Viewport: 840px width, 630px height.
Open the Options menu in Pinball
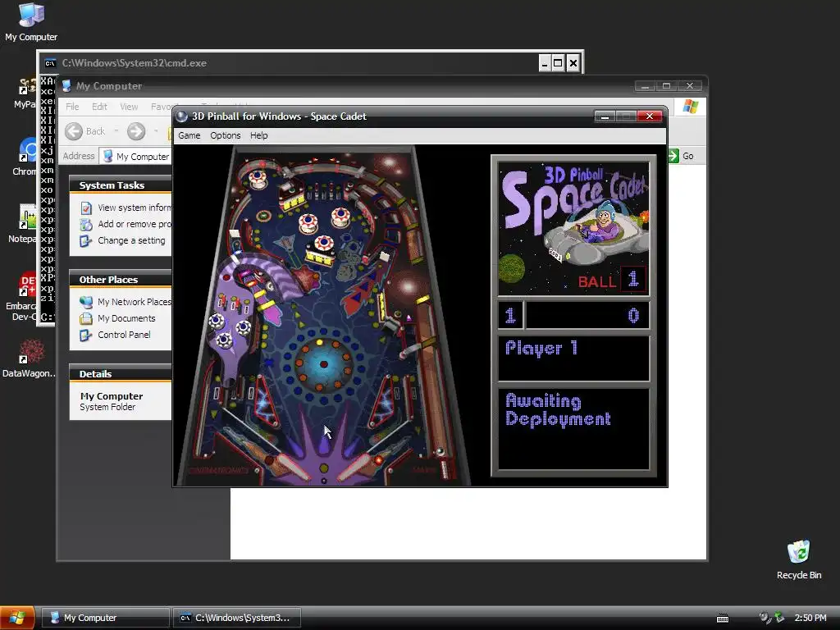[225, 135]
